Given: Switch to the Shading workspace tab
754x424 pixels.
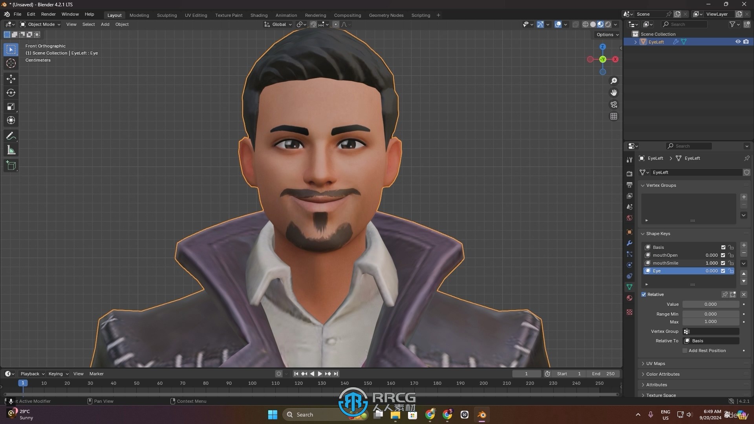Looking at the screenshot, I should click(259, 15).
